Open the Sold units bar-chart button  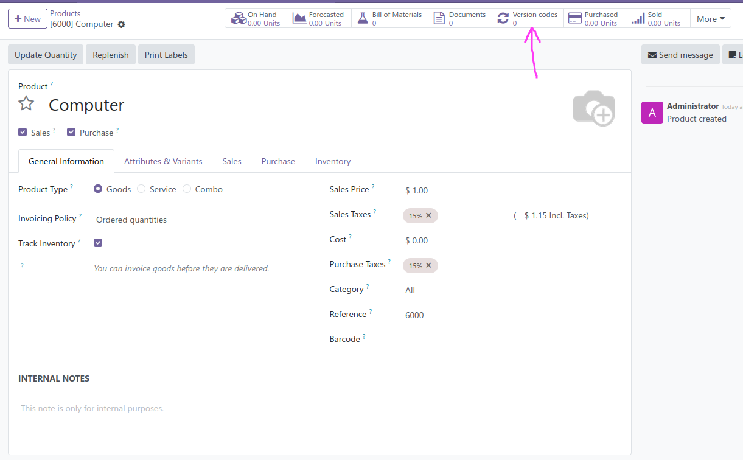coord(657,18)
